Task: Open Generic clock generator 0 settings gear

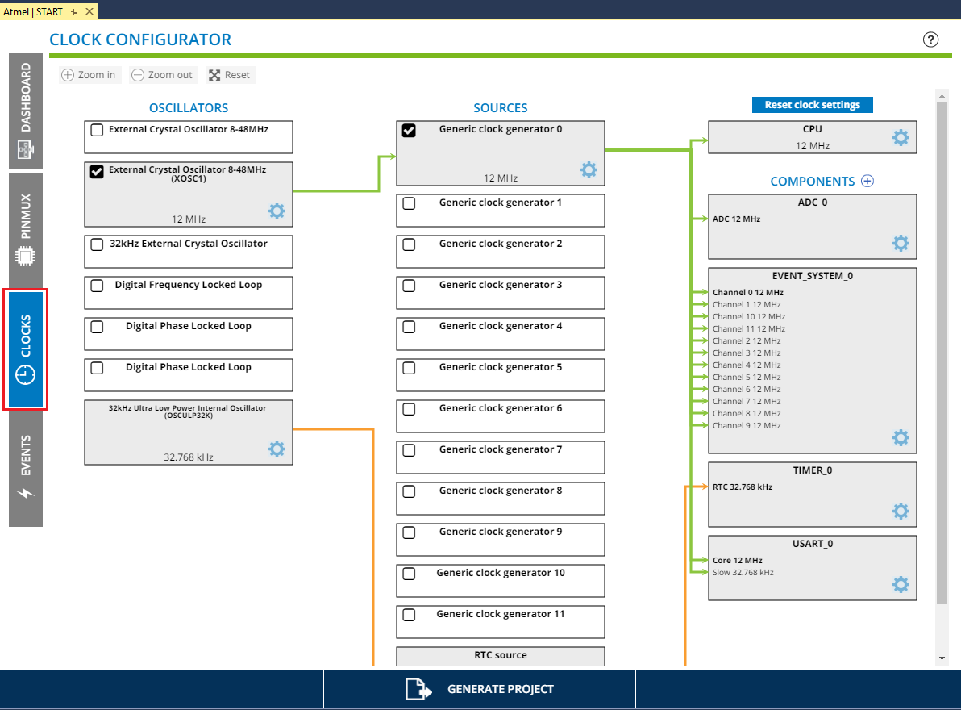Action: [x=589, y=169]
